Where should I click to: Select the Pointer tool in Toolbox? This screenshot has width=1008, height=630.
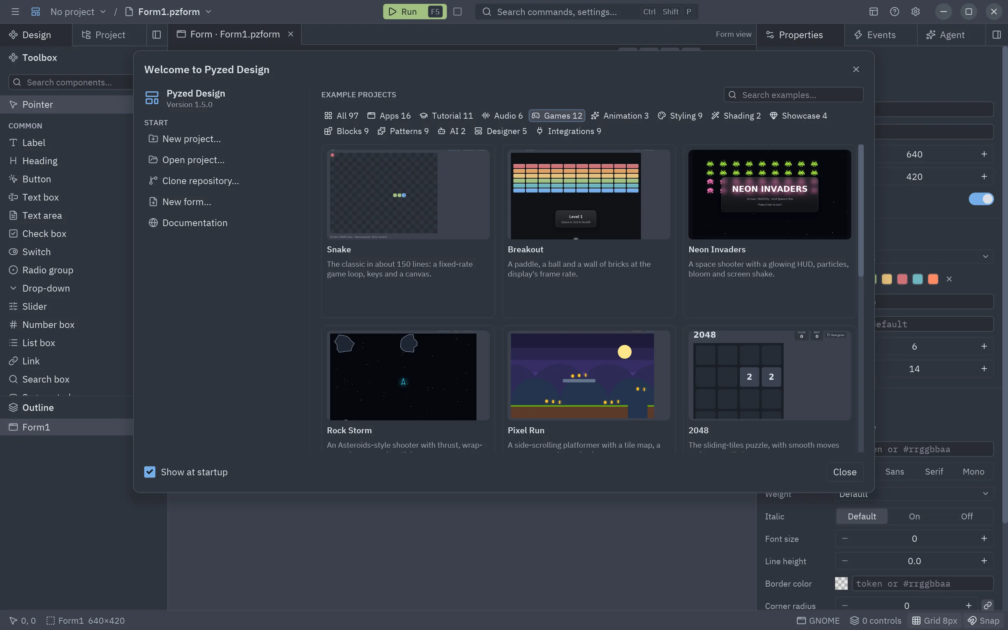tap(66, 105)
